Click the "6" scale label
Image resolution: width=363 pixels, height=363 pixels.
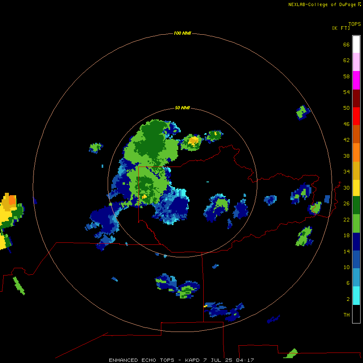348,283
